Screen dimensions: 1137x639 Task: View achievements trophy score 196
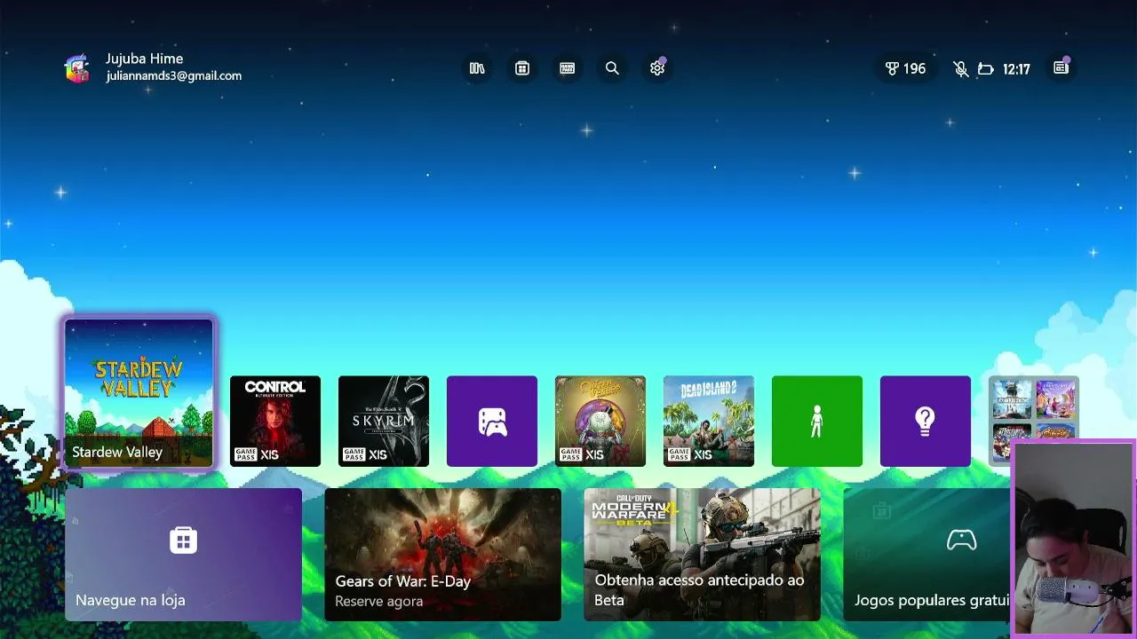[905, 68]
